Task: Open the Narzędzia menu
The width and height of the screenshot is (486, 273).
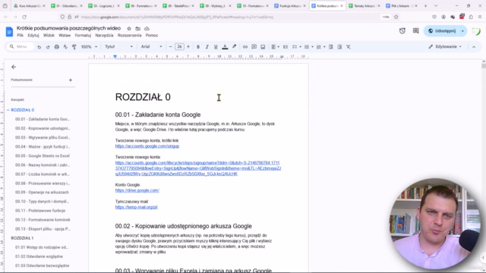Action: (104, 36)
